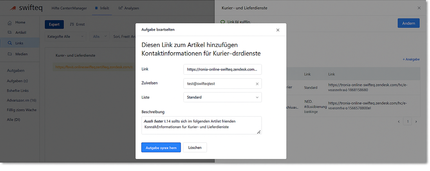This screenshot has height=171, width=430.
Task: Click the Expert button
Action: point(54,24)
